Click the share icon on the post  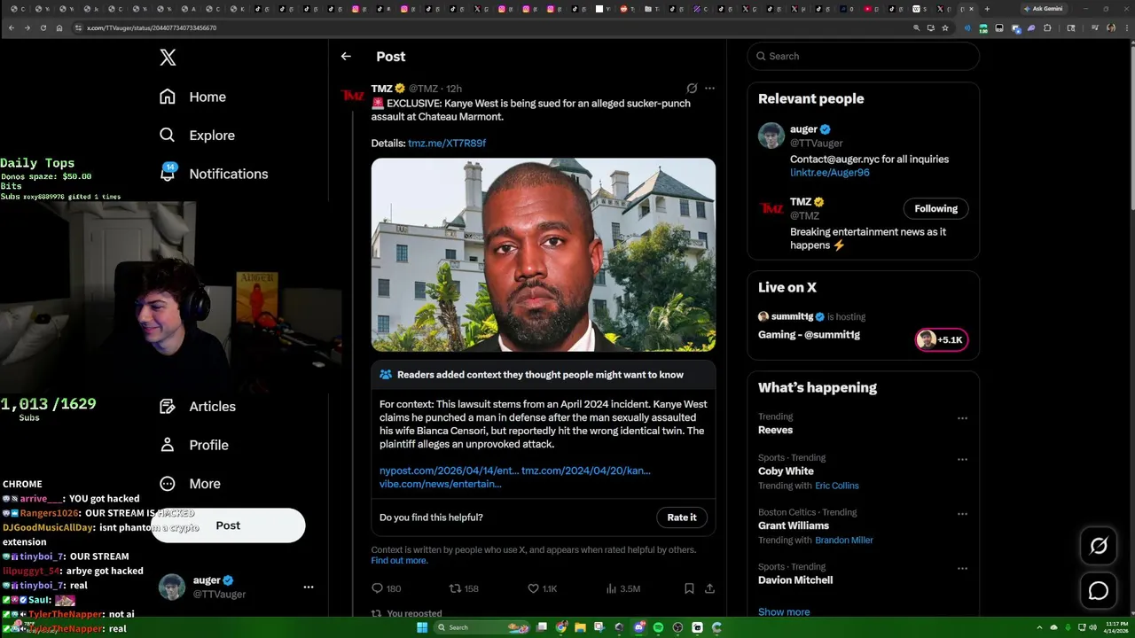(709, 588)
